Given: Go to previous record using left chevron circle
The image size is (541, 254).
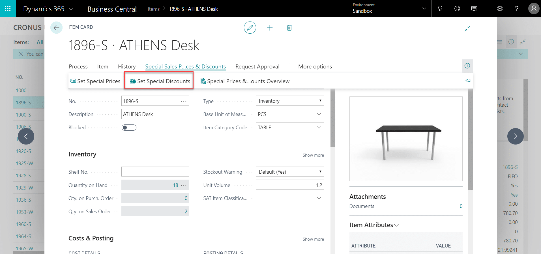Looking at the screenshot, I should (x=26, y=136).
